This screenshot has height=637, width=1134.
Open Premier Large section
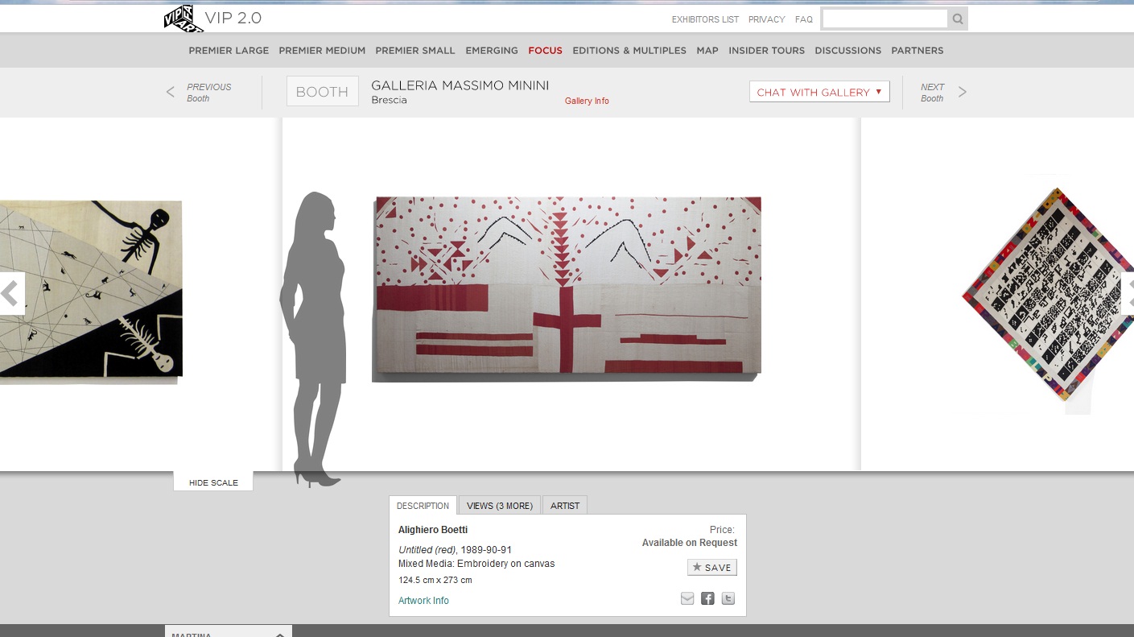[229, 51]
